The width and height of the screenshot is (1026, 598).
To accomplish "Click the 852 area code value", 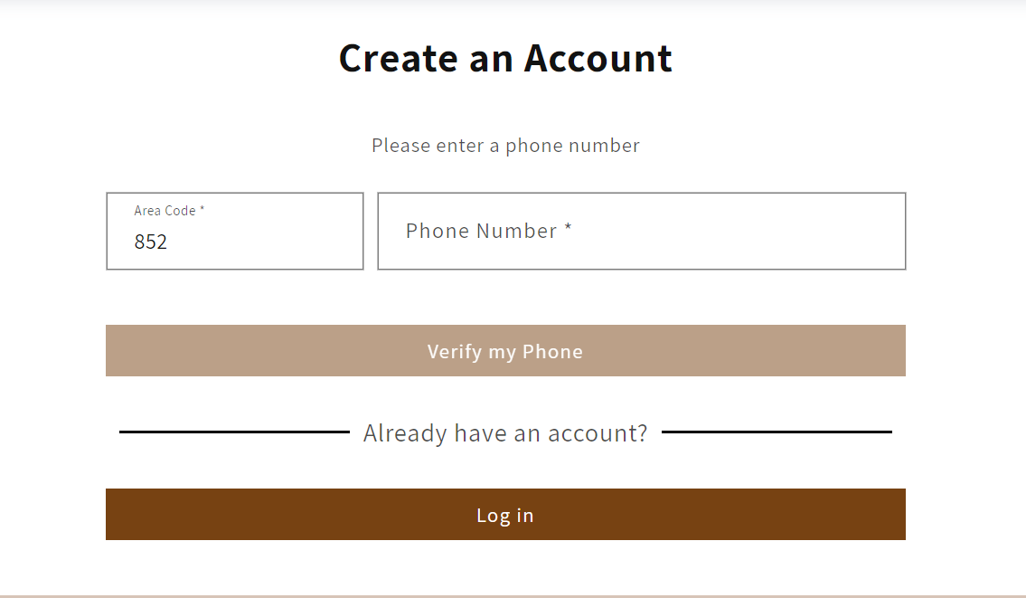I will [x=151, y=242].
